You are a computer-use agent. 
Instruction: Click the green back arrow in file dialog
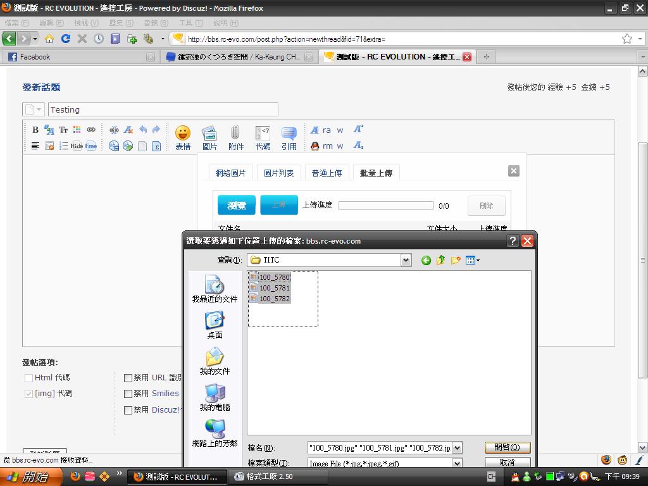pyautogui.click(x=426, y=260)
